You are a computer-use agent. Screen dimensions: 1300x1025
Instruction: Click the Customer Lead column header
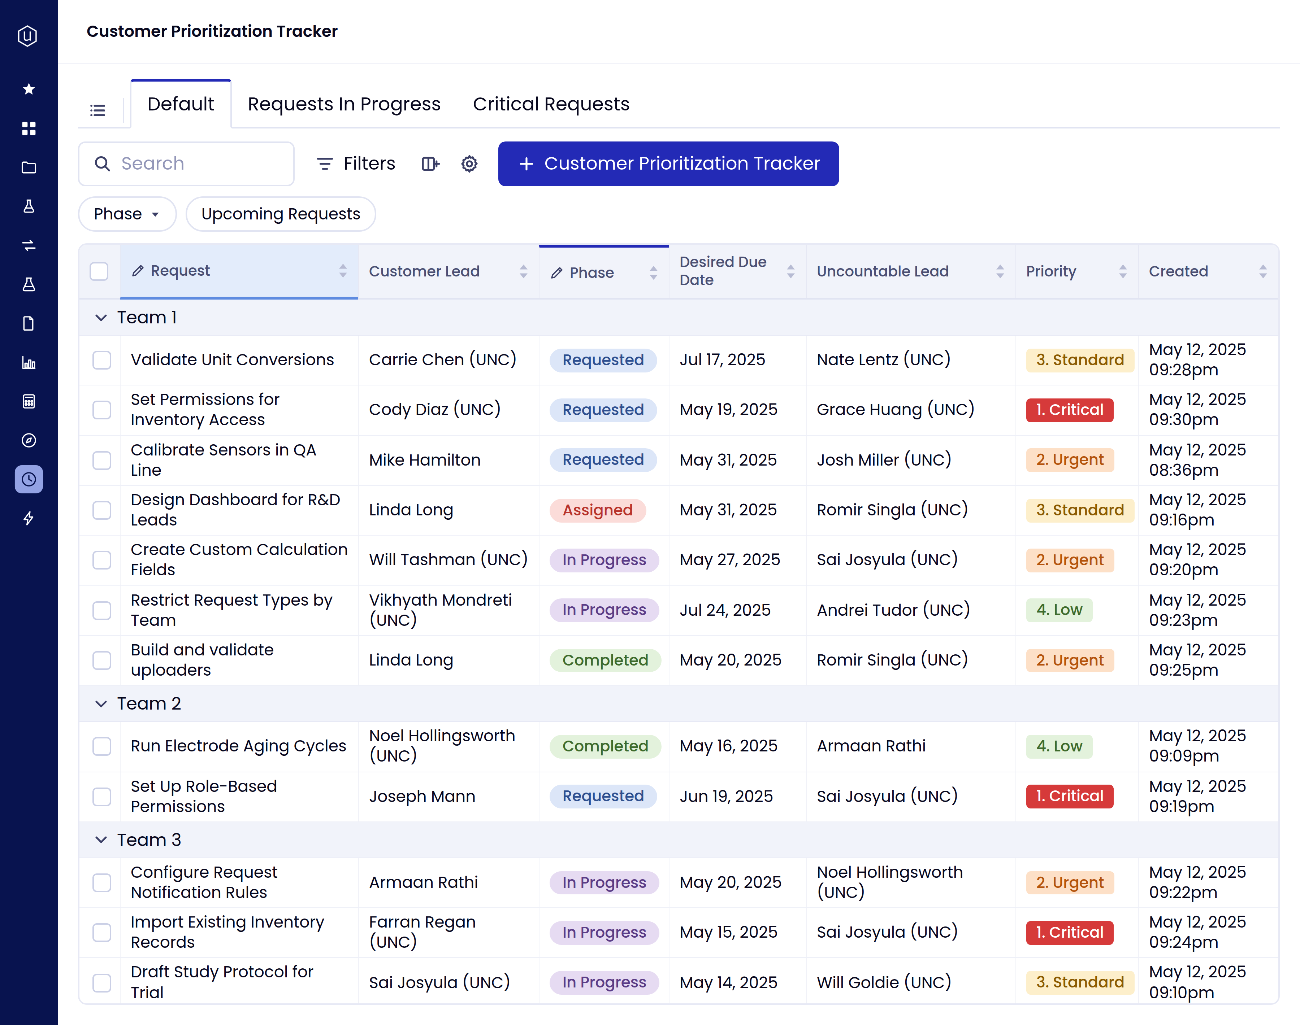448,272
